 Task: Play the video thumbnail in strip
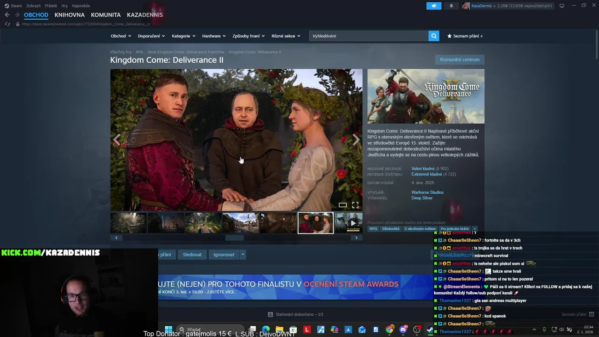[349, 223]
